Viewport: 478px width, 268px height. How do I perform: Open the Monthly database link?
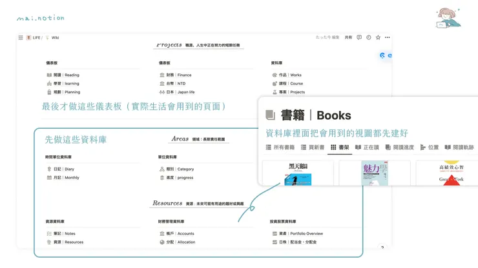[x=66, y=177]
